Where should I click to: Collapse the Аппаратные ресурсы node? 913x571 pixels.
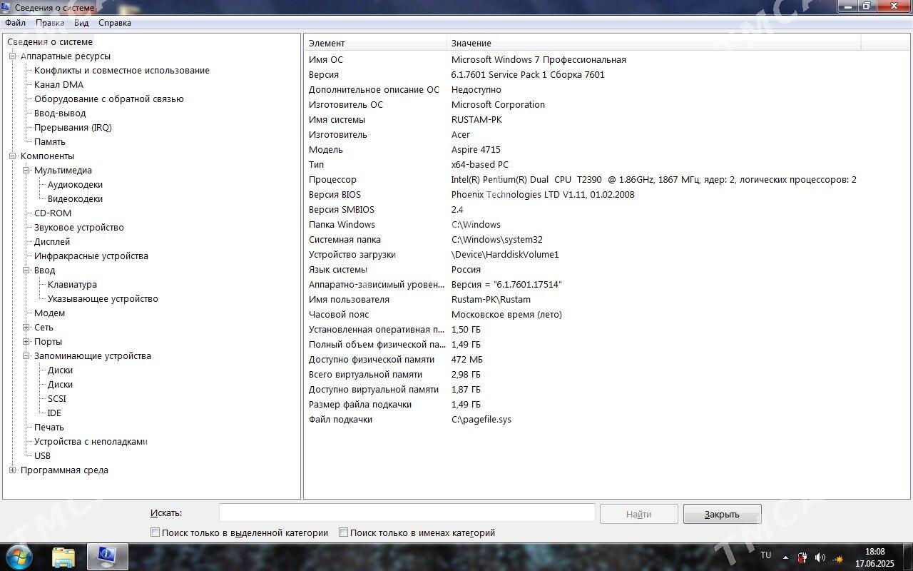(12, 56)
